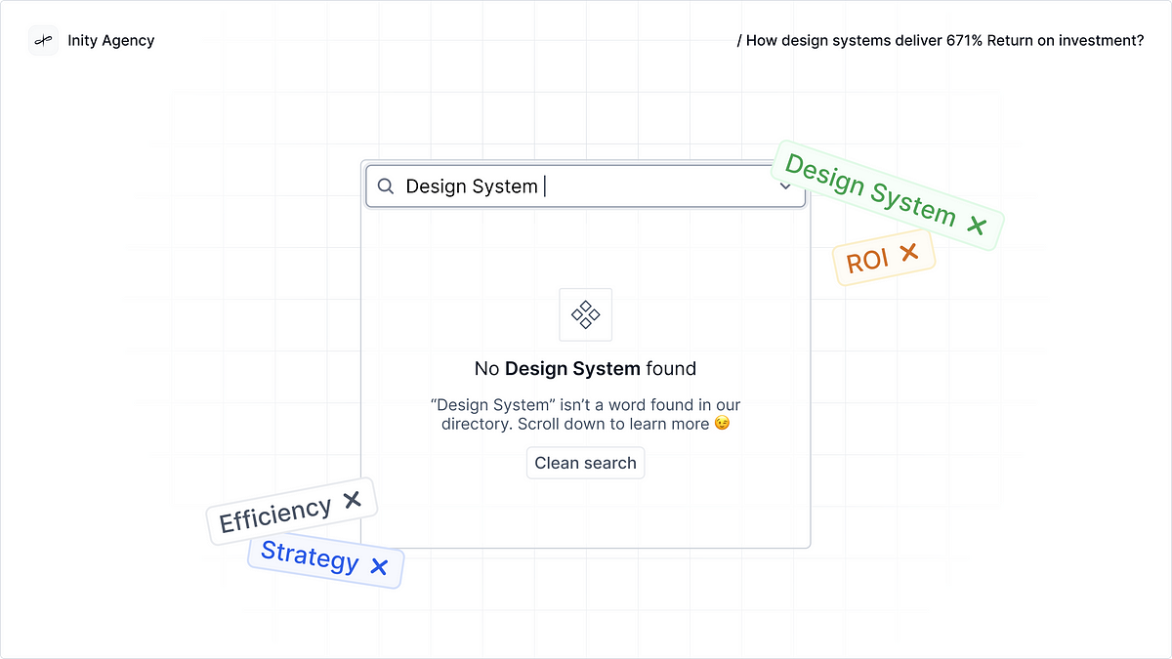Click the Inity Agency brand name
Image resolution: width=1172 pixels, height=659 pixels.
110,40
